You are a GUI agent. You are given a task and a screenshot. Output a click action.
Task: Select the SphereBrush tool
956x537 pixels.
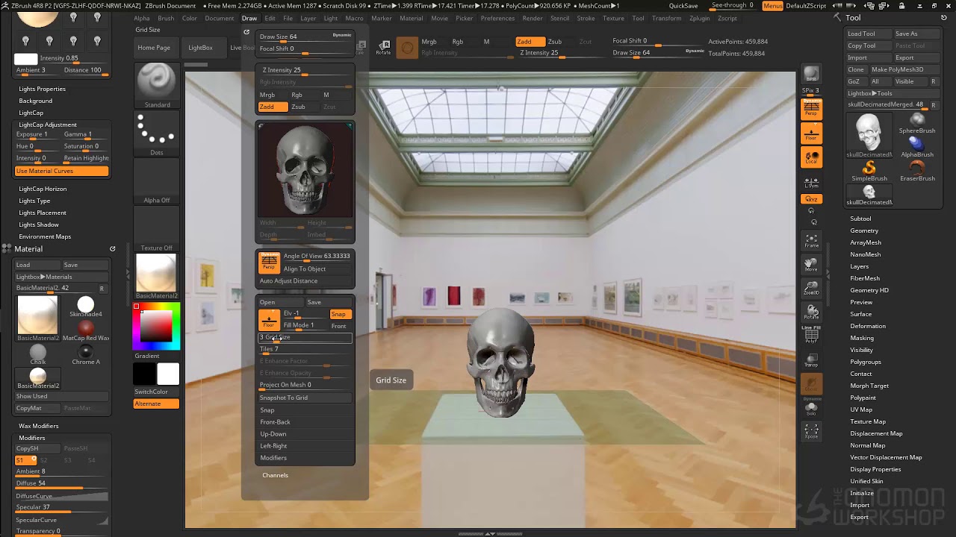point(917,124)
